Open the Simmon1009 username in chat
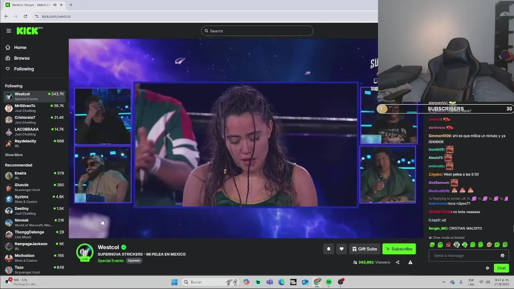 pyautogui.click(x=440, y=136)
